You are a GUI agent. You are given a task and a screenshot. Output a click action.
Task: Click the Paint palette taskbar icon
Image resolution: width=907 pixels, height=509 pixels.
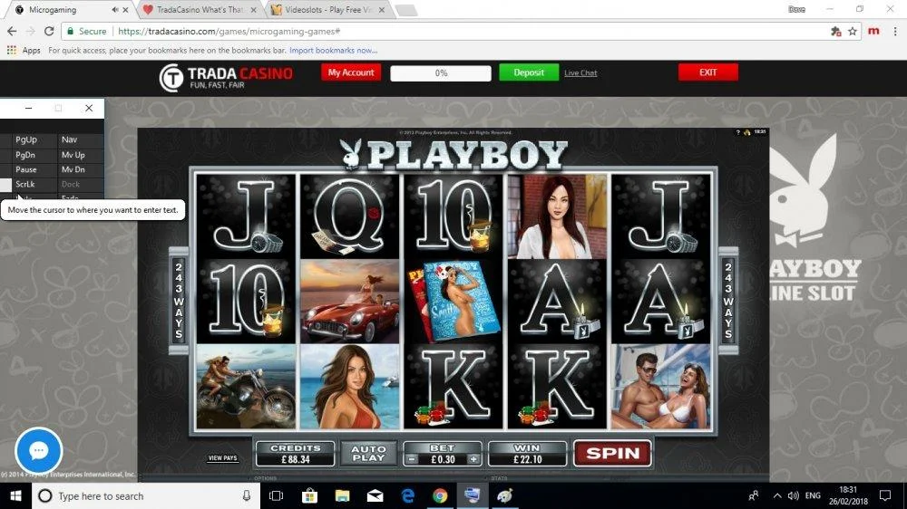[x=505, y=495]
